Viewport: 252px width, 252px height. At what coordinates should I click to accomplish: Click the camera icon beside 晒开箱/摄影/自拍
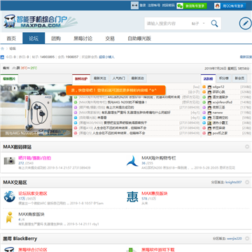[x=9, y=161]
